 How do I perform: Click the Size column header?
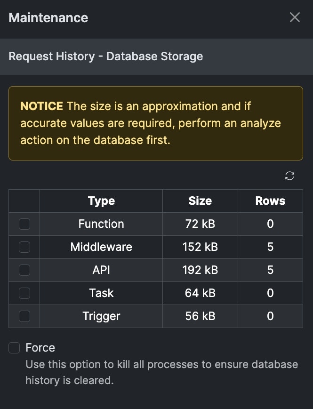(200, 201)
